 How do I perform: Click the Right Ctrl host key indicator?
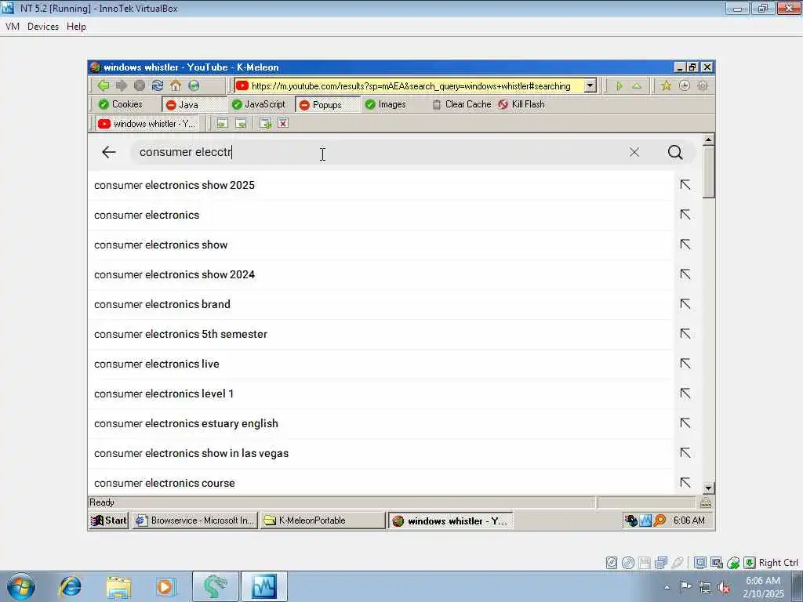coord(778,563)
